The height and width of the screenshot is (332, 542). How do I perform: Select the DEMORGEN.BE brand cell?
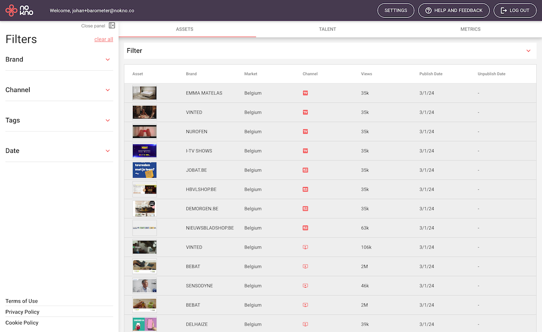(202, 209)
